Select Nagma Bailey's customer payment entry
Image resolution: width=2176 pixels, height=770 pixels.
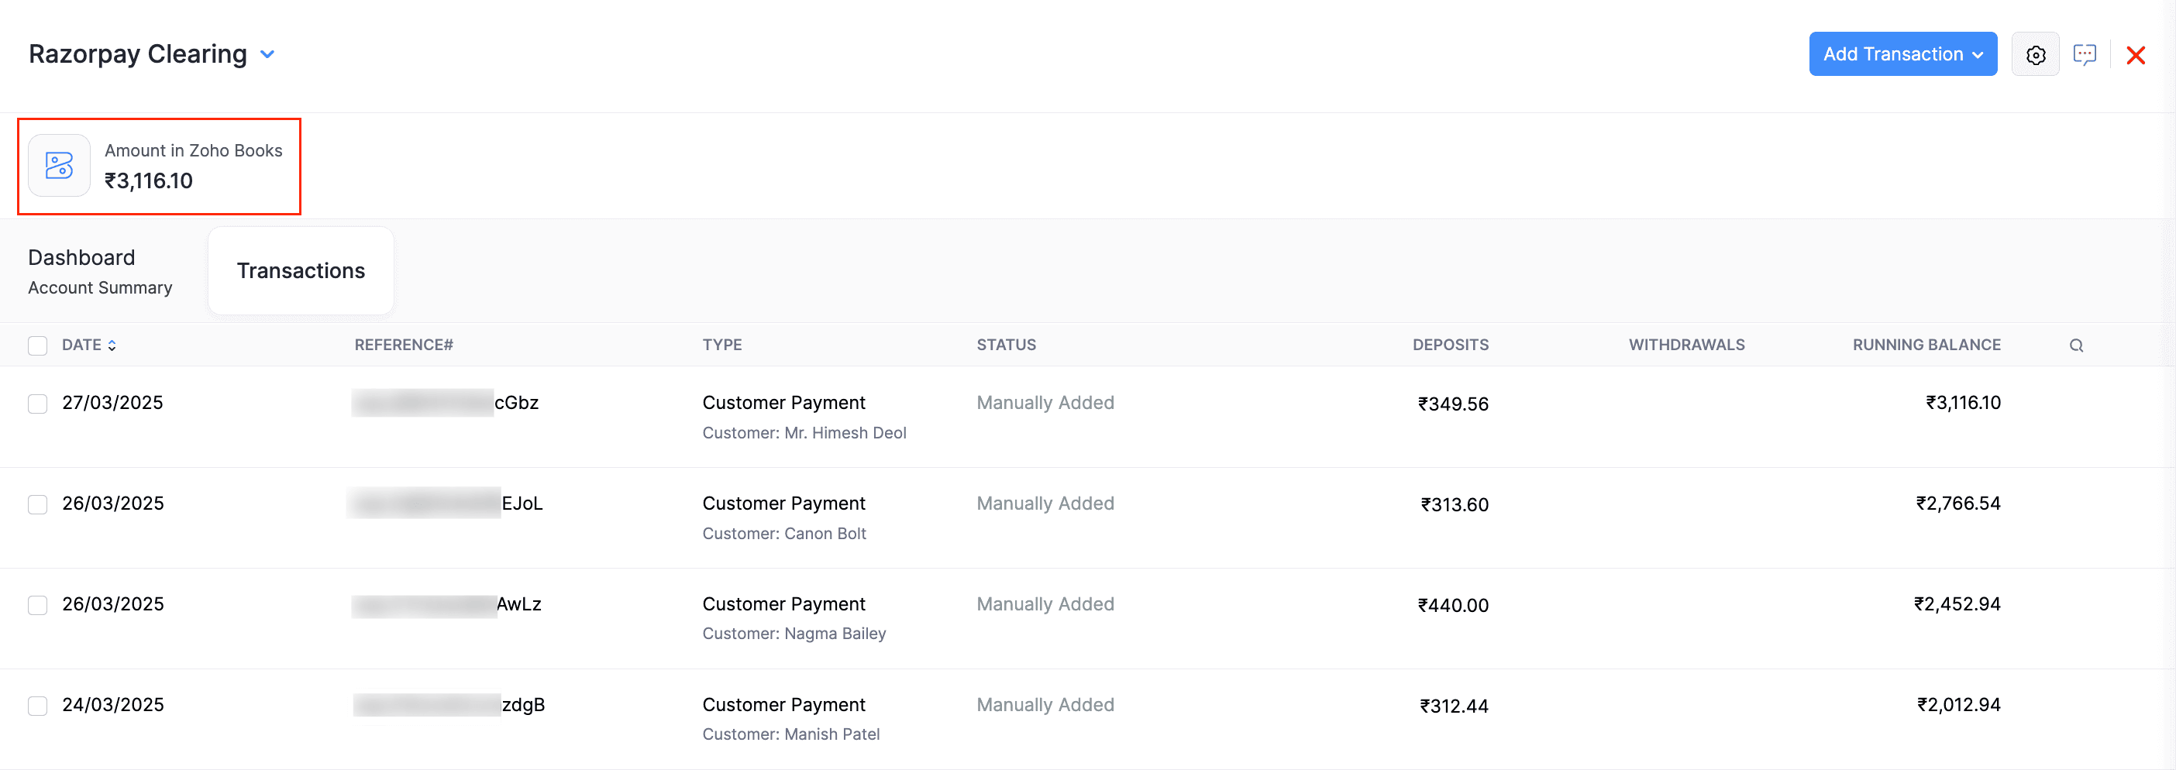[37, 604]
